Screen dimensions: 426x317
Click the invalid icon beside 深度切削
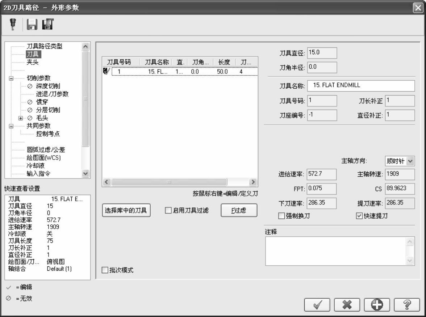pyautogui.click(x=30, y=86)
